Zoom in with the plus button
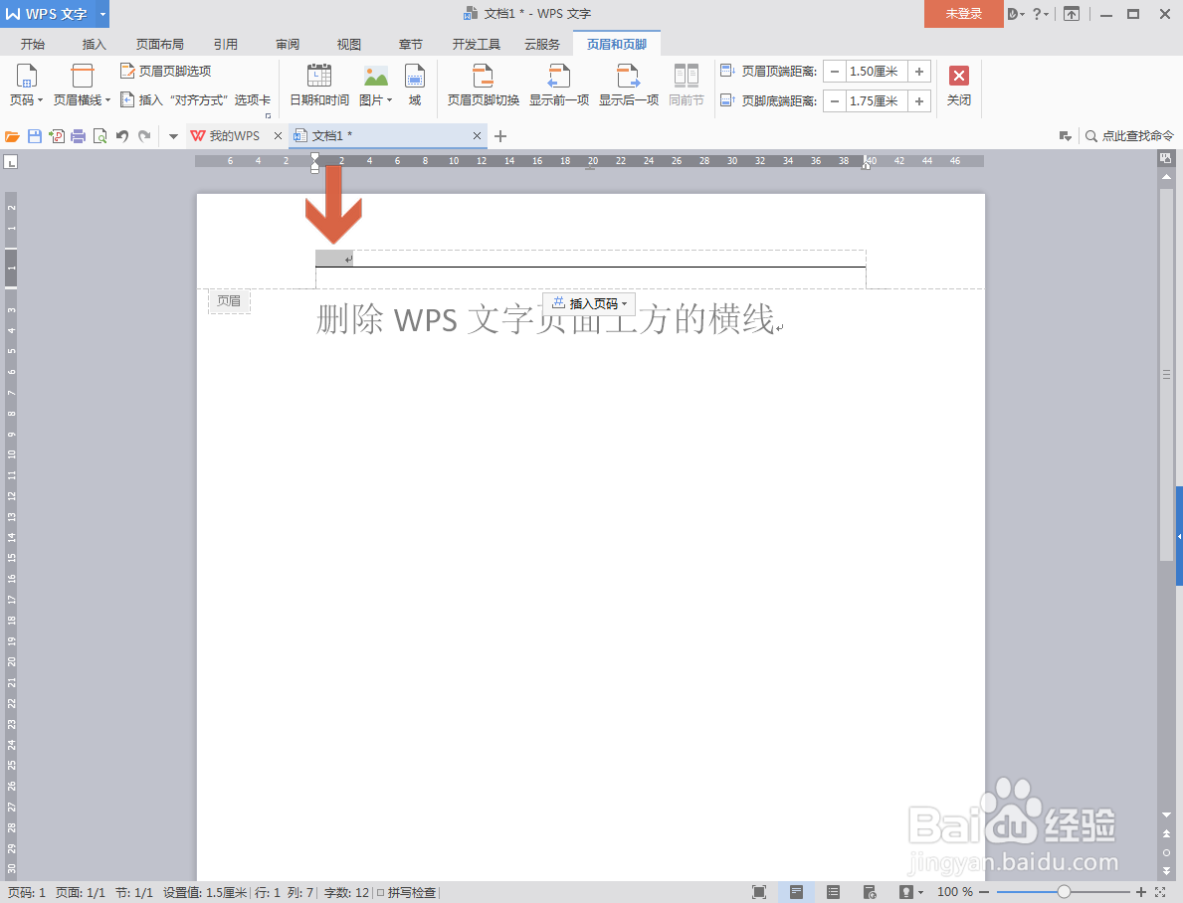The image size is (1183, 903). pyautogui.click(x=1141, y=892)
